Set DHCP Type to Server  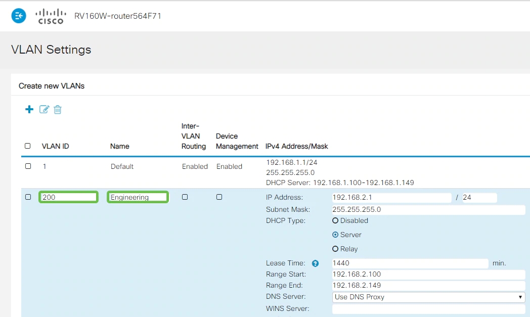[335, 235]
